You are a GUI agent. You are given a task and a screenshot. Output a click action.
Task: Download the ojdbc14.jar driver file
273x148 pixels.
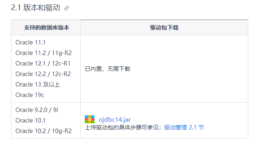114,120
